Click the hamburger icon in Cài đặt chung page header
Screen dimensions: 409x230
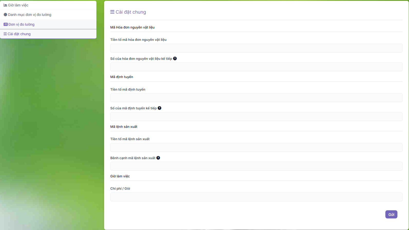(112, 12)
